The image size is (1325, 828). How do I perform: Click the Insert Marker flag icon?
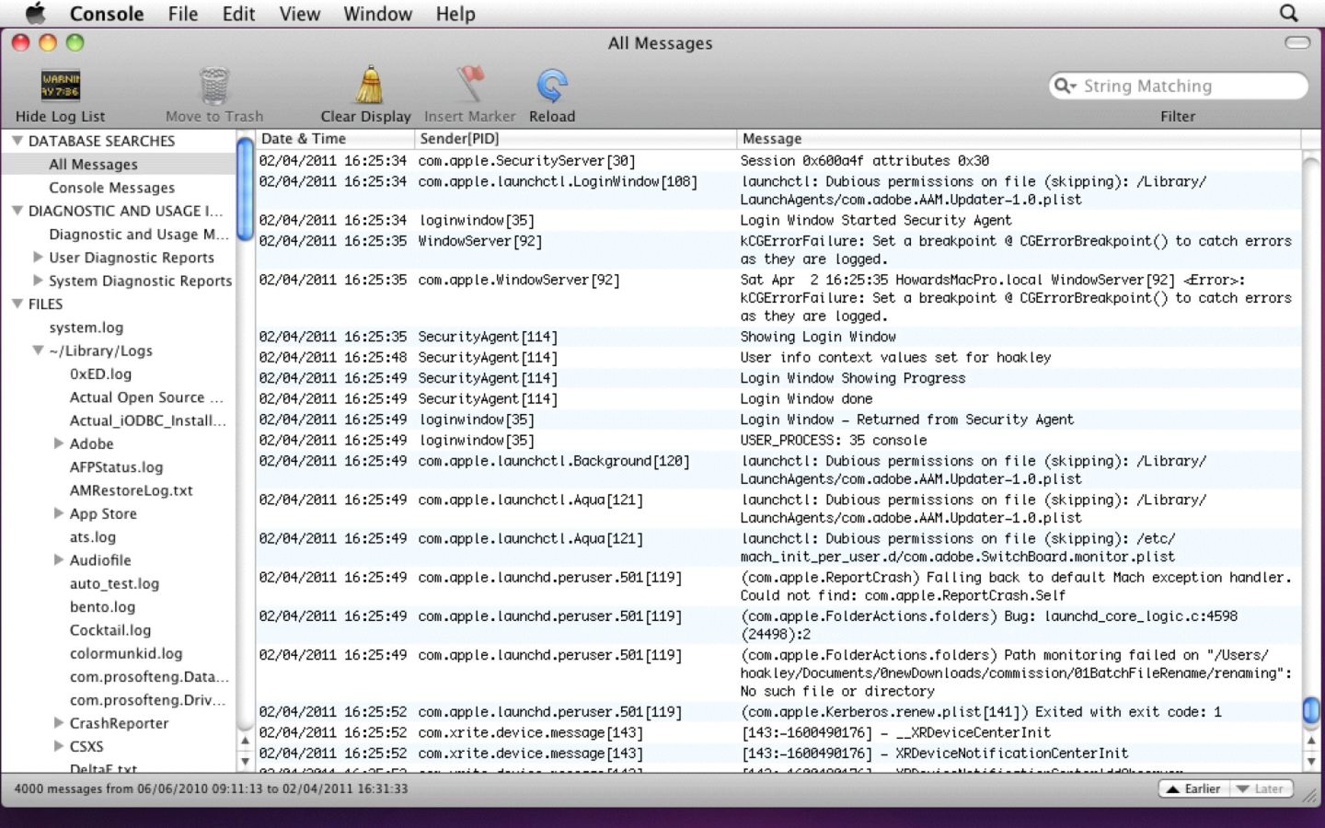pos(470,86)
